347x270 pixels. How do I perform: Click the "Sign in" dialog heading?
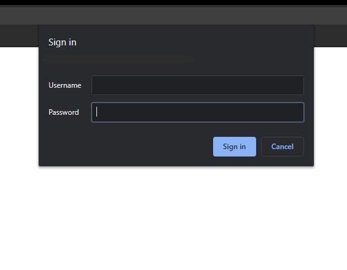tap(63, 42)
